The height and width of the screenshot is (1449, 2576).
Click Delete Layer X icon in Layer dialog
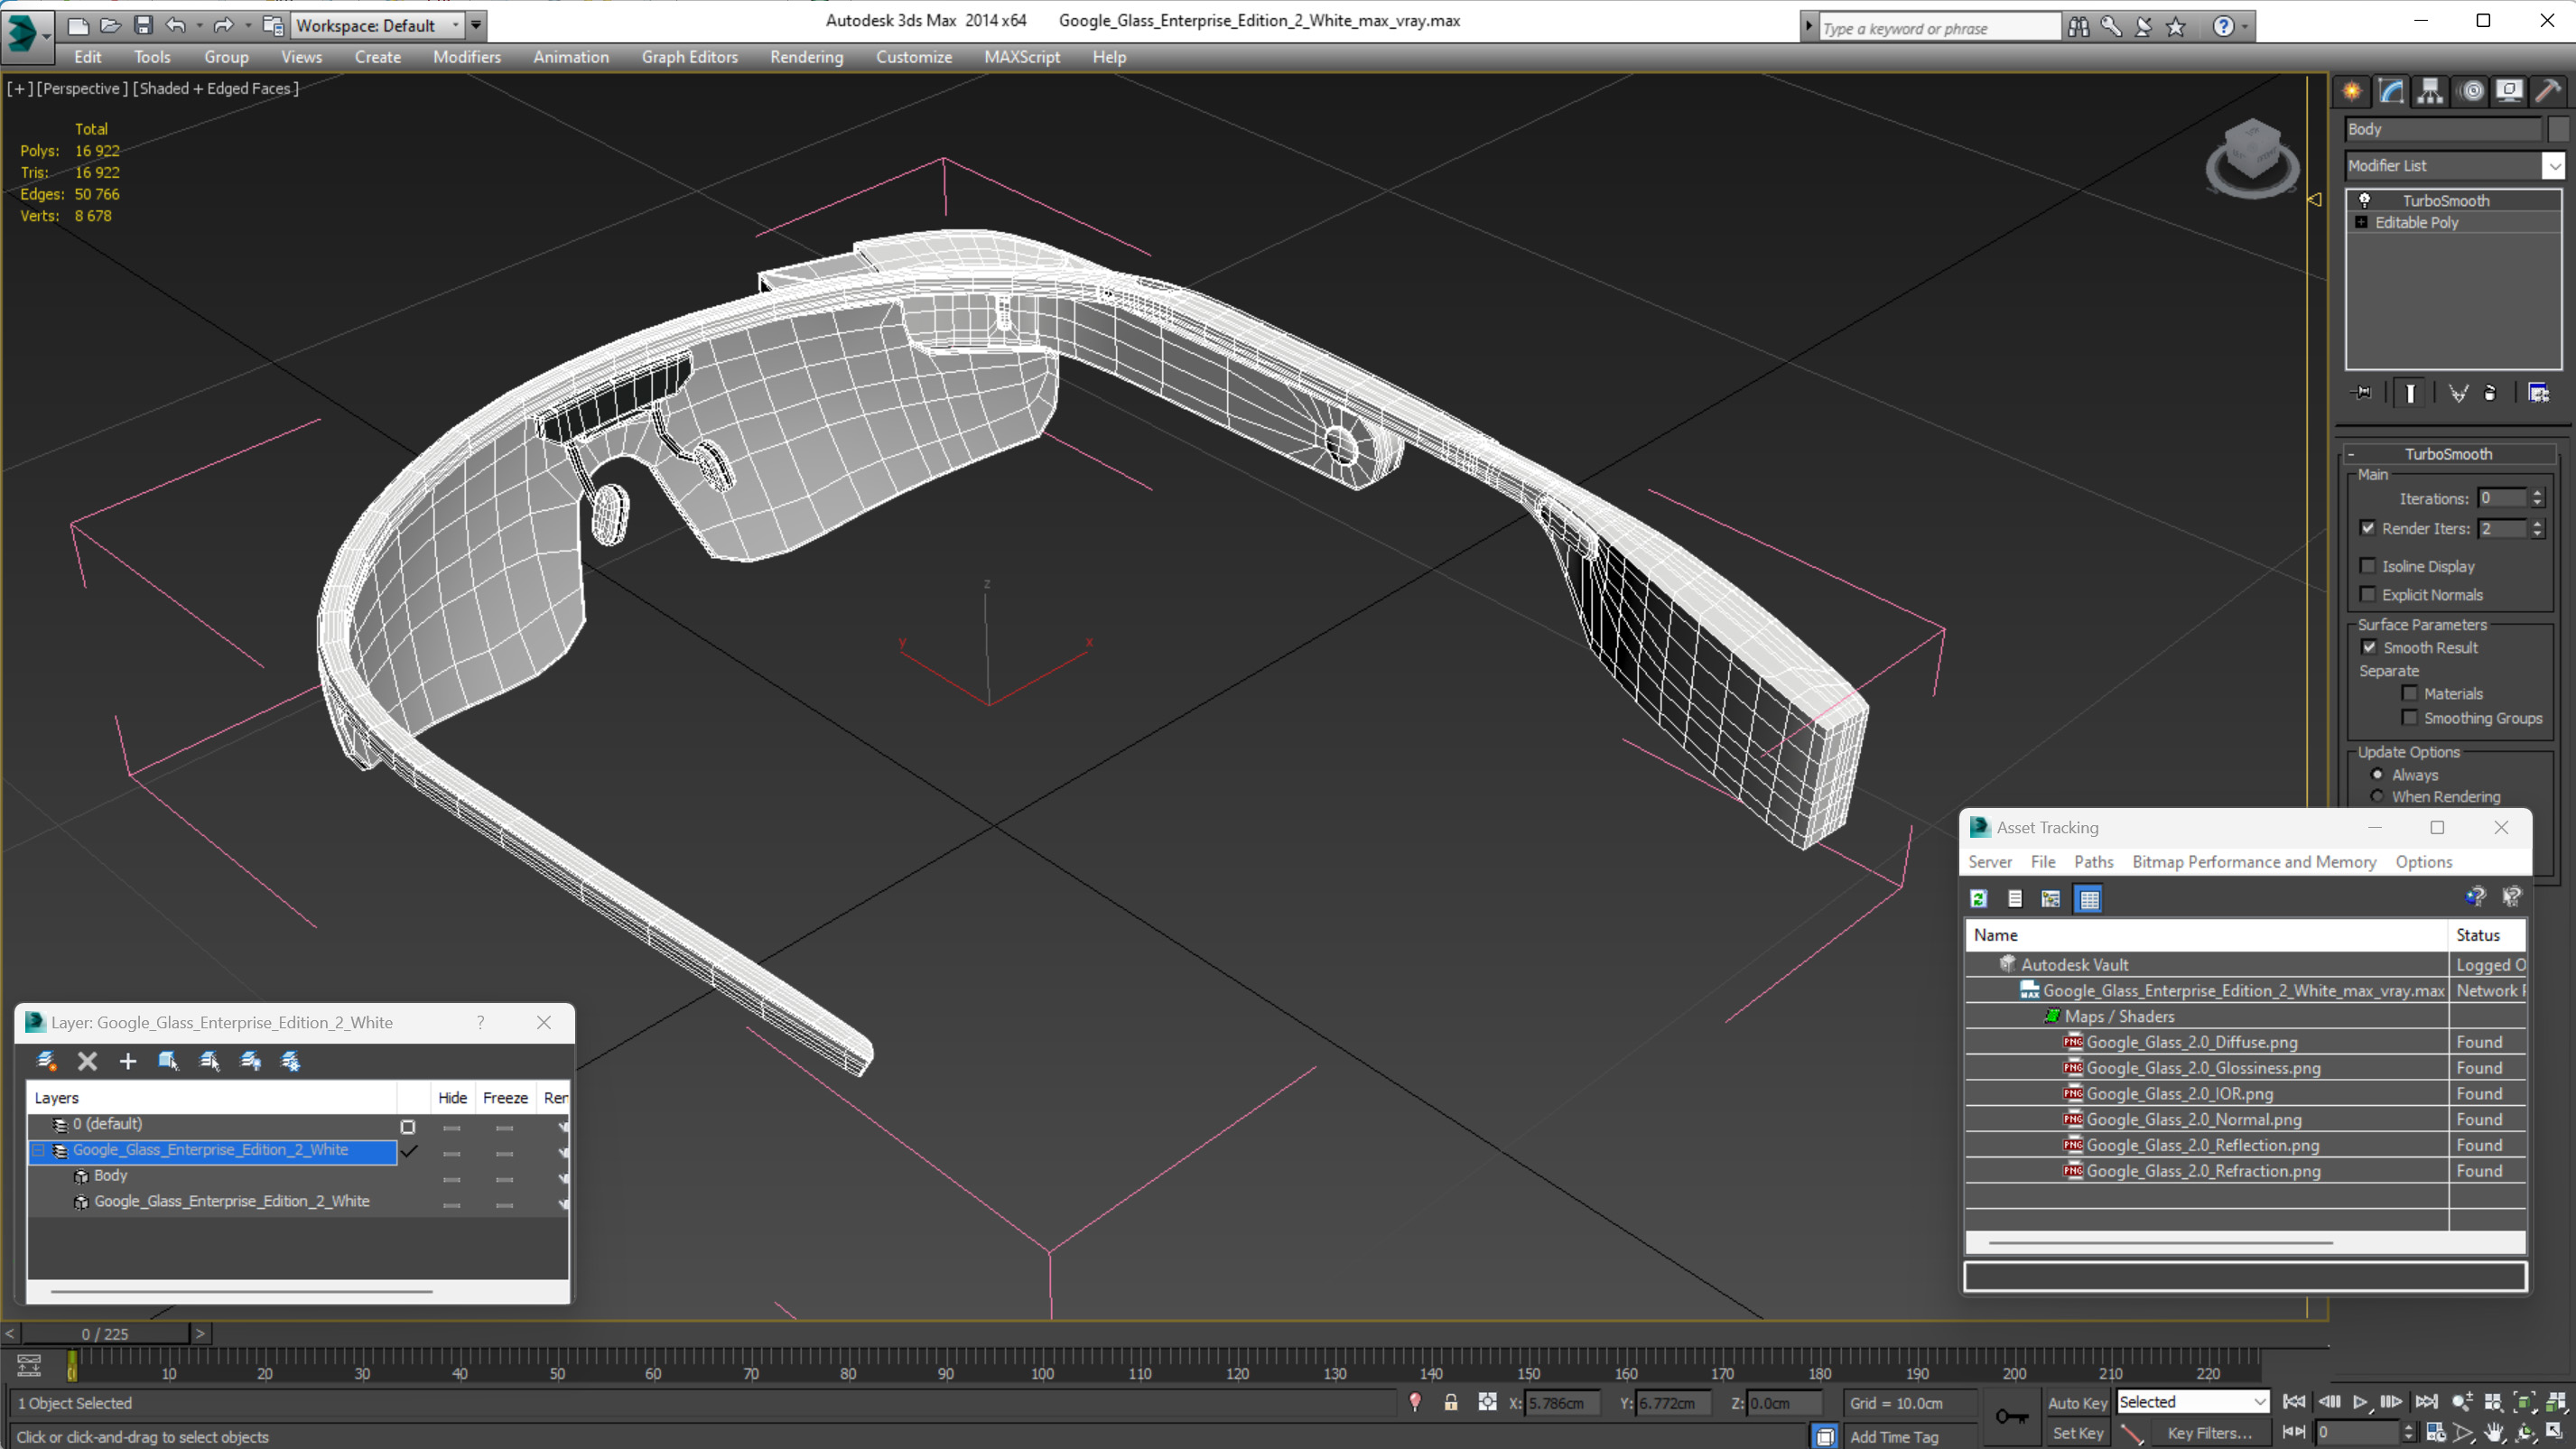point(87,1061)
